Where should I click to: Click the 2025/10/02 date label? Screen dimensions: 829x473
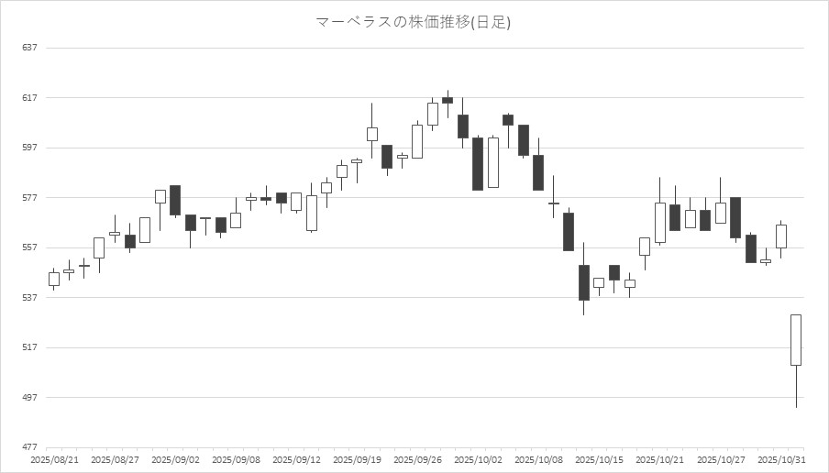[x=478, y=458]
